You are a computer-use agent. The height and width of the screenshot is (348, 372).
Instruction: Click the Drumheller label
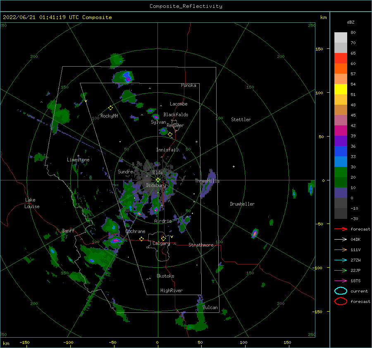coord(242,204)
